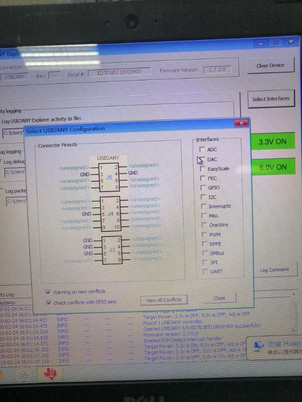Toggle the 3.3V ON power button

pyautogui.click(x=272, y=141)
